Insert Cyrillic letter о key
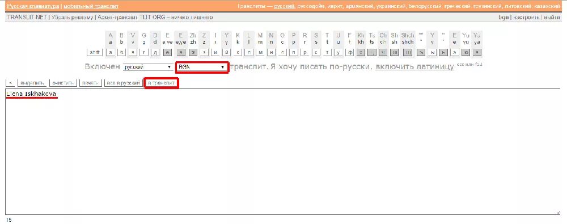Image resolution: width=567 pixels, height=224 pixels. click(x=282, y=52)
